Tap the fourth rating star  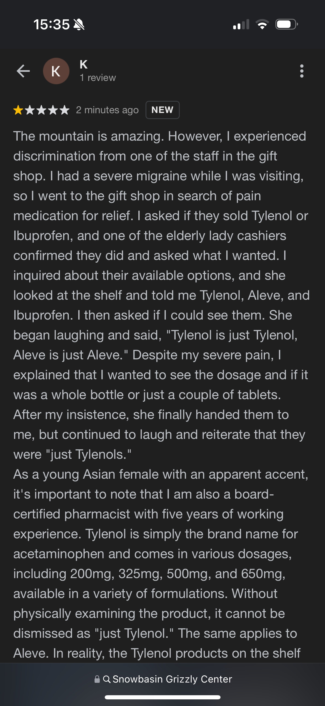pyautogui.click(x=53, y=110)
